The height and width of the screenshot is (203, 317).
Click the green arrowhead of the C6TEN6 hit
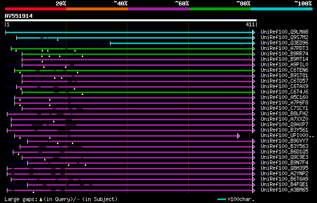coord(254,70)
